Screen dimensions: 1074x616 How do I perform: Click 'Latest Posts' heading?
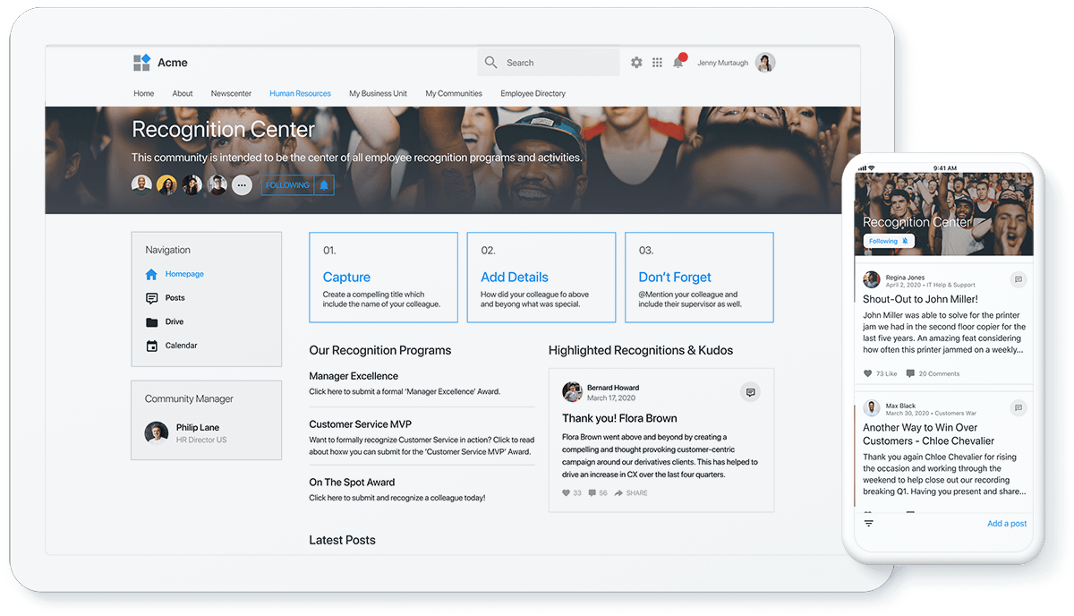tap(342, 540)
